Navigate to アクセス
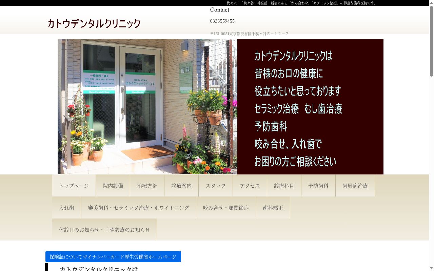 click(250, 186)
